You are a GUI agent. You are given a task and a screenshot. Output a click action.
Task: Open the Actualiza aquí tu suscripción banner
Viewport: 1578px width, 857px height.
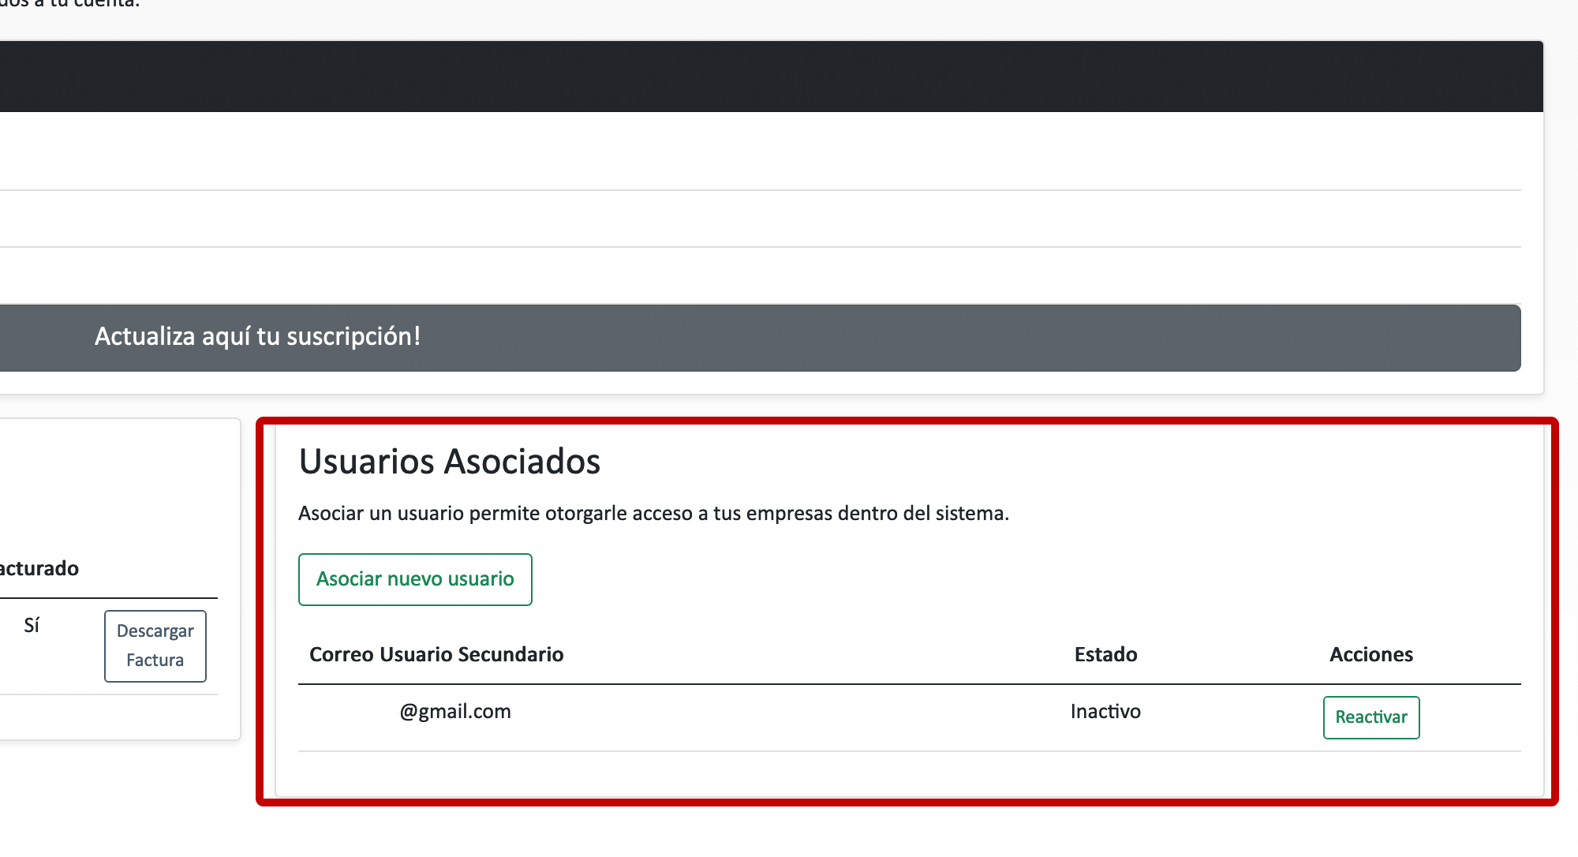point(257,337)
